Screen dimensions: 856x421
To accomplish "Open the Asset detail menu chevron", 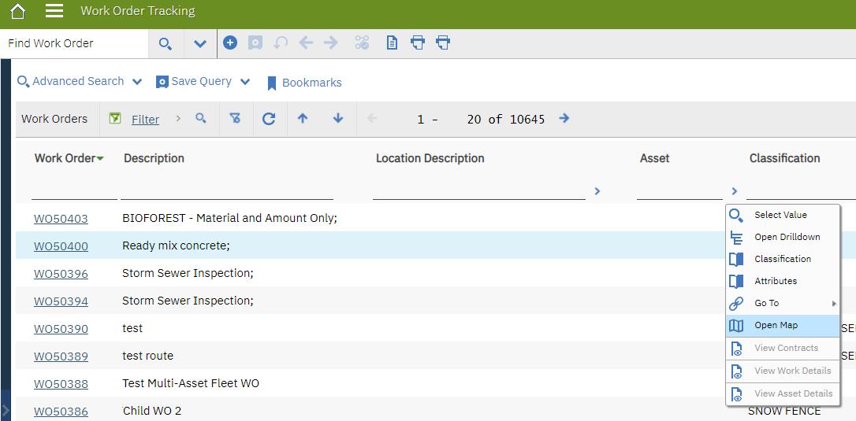I will tap(735, 191).
